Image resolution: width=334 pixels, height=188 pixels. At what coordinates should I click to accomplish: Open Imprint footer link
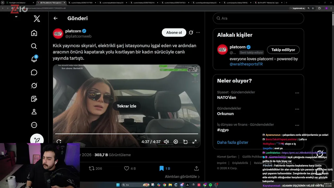point(222,163)
